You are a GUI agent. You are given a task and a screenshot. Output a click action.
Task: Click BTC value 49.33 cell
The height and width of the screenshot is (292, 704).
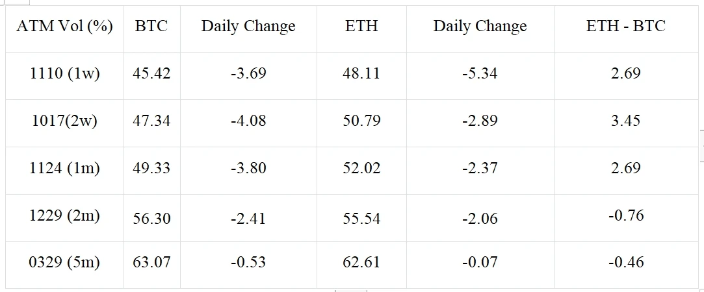(151, 168)
